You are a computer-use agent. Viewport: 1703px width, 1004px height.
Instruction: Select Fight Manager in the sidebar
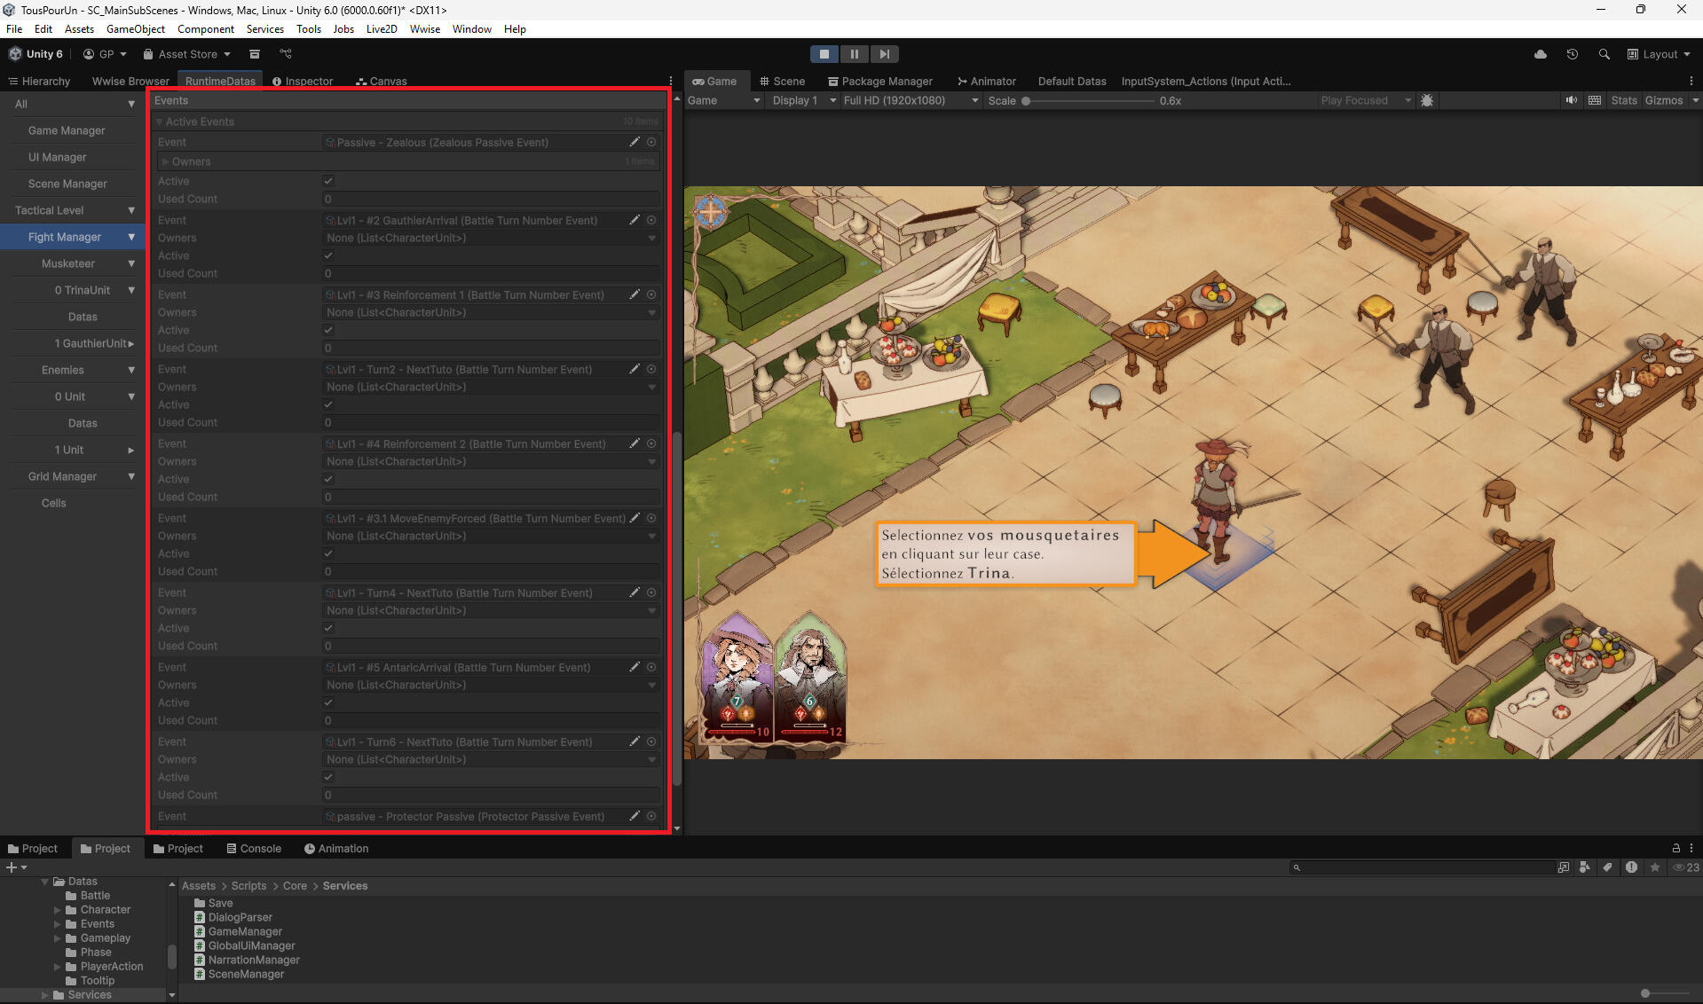(x=65, y=237)
